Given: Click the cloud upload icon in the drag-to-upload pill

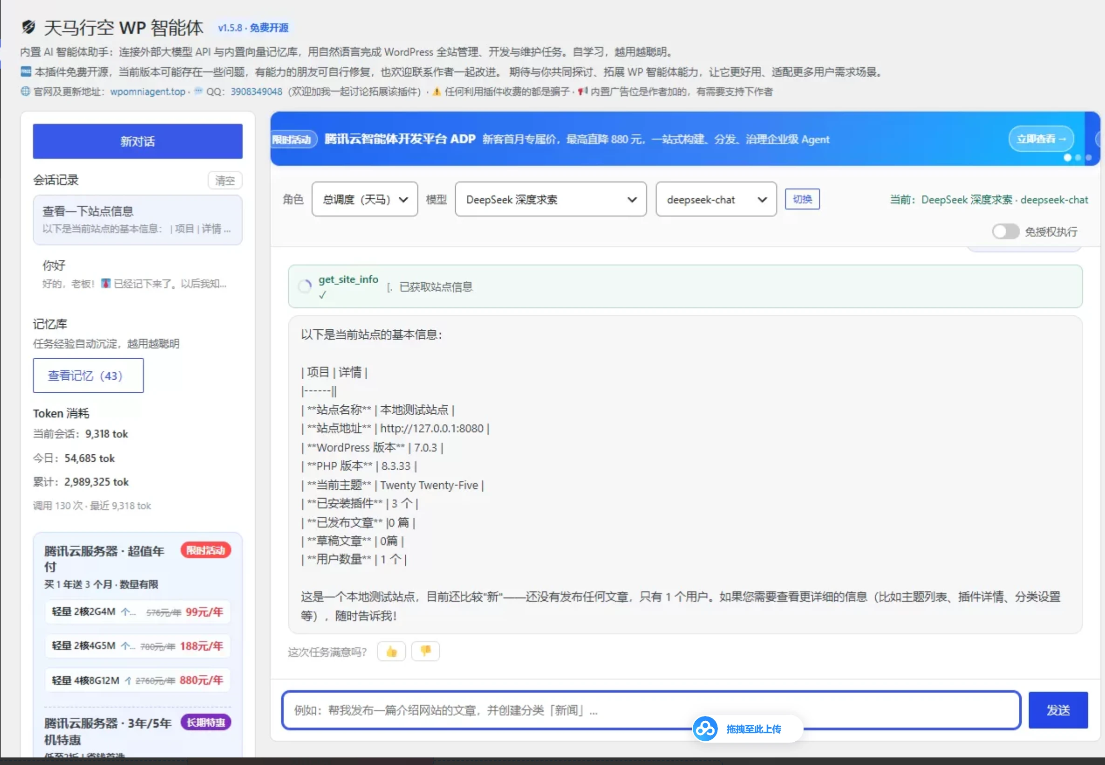Looking at the screenshot, I should [x=705, y=729].
